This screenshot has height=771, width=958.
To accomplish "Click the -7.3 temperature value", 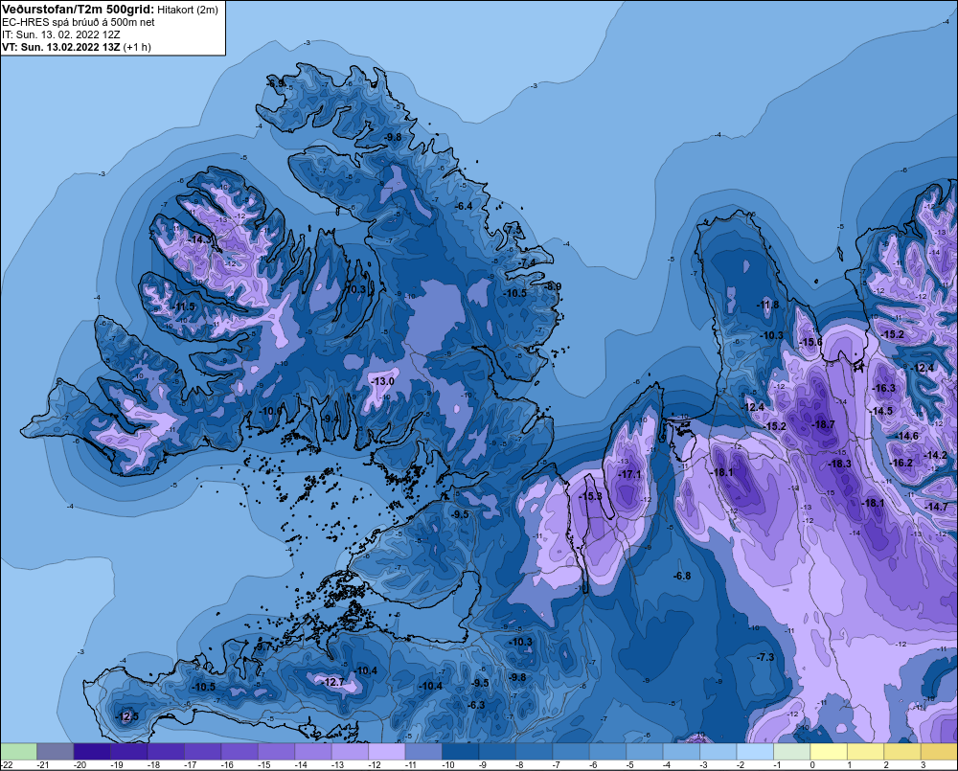I will click(765, 657).
